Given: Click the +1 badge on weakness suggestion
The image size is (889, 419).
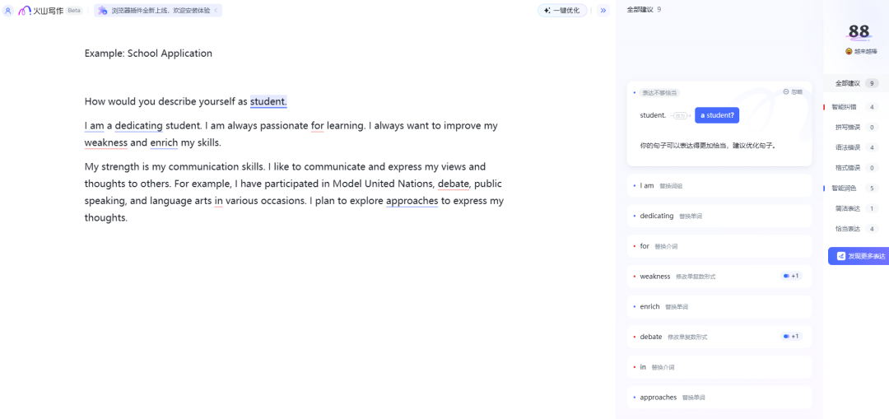Looking at the screenshot, I should [x=791, y=277].
